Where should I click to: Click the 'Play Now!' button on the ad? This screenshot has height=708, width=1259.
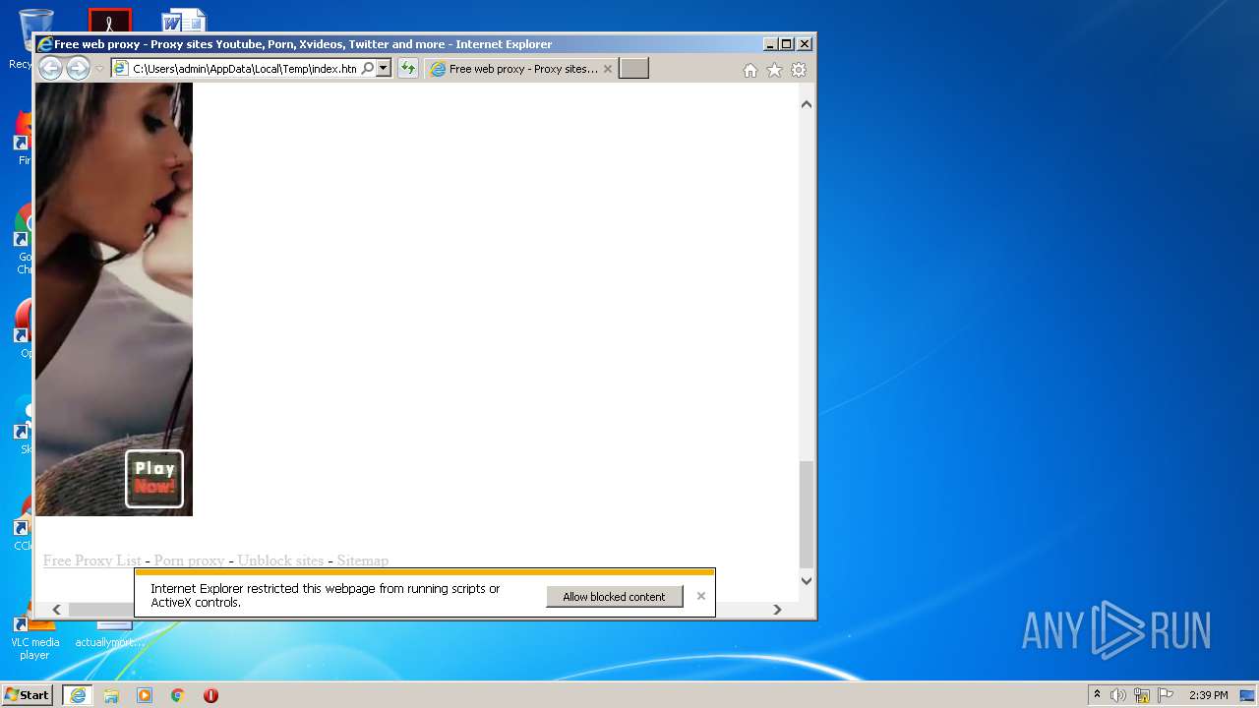154,479
